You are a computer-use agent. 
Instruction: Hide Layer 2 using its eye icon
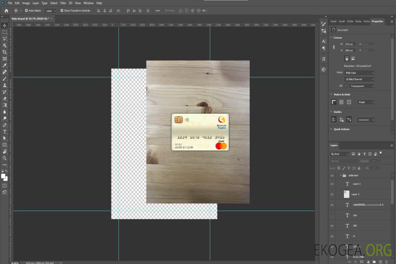pos(332,184)
